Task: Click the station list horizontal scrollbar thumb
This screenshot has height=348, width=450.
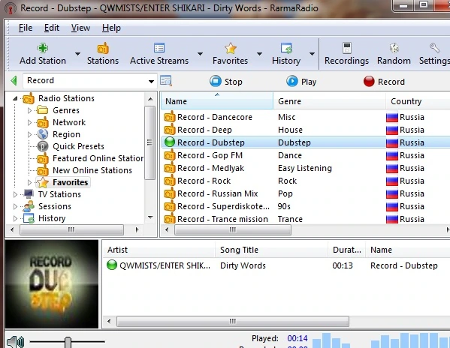Action: coord(233,229)
